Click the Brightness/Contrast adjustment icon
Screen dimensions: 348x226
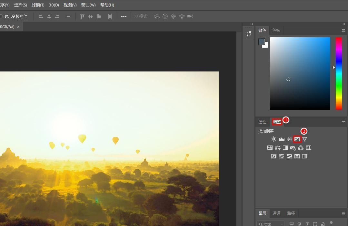pyautogui.click(x=273, y=139)
